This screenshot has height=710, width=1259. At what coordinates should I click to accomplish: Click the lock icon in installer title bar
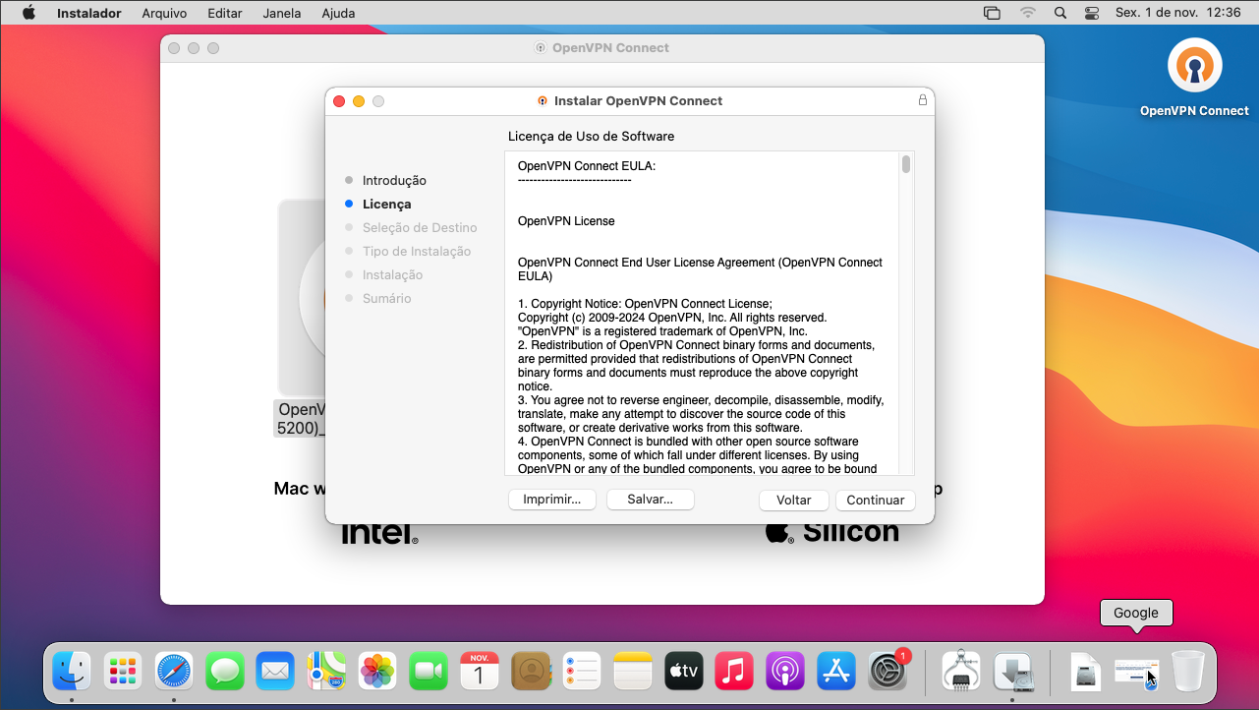923,100
